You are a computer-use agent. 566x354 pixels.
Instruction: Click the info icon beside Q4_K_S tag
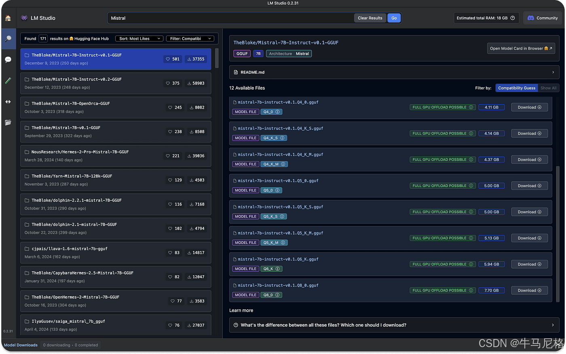tap(282, 138)
